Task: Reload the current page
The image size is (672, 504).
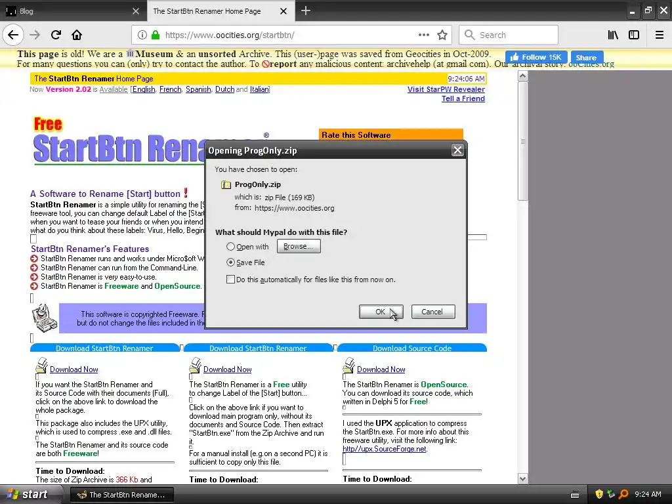Action: pos(56,35)
